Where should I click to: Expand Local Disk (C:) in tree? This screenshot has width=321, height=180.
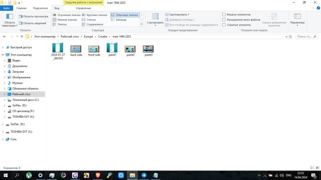click(4, 100)
